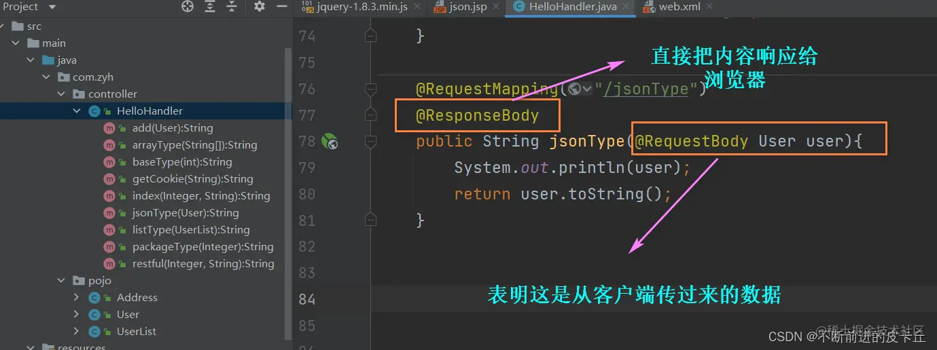Toggle the code fold marker on line 76
Image resolution: width=937 pixels, height=350 pixels.
[x=370, y=88]
